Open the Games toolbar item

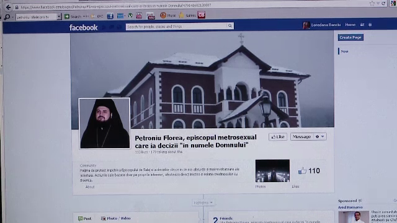[x=187, y=15]
